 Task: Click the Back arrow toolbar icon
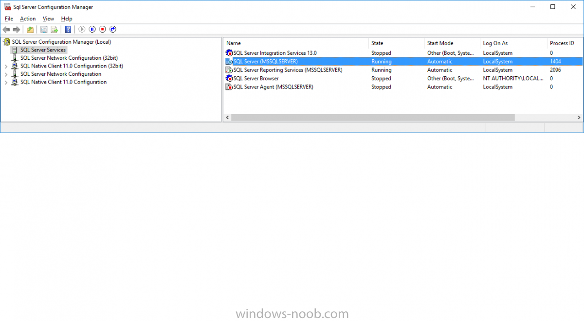(6, 30)
